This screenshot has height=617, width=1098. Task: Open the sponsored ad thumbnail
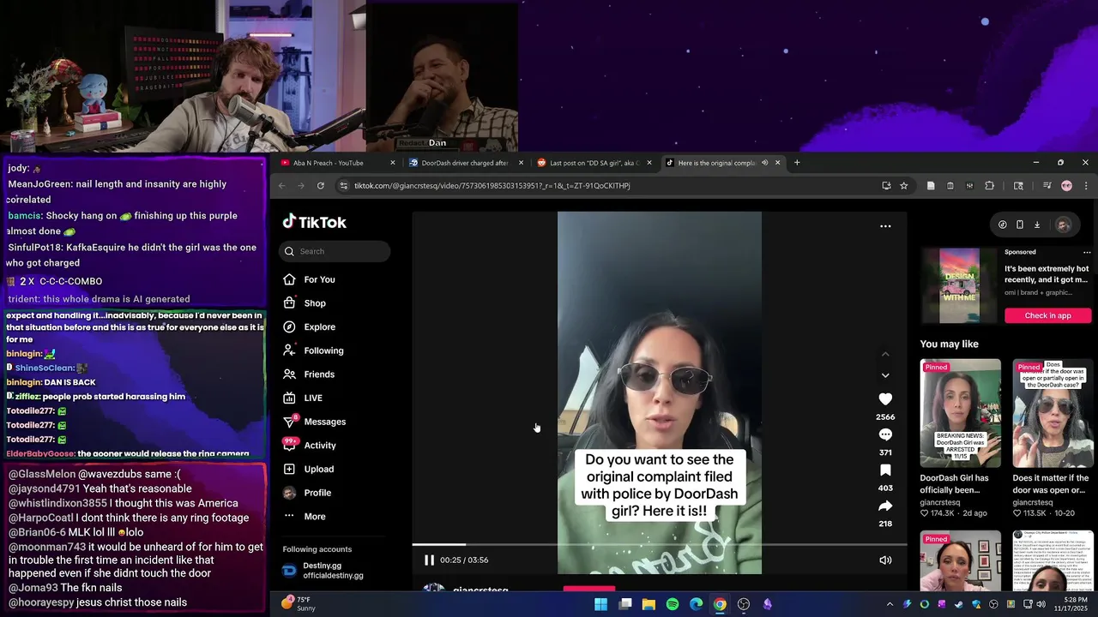960,286
